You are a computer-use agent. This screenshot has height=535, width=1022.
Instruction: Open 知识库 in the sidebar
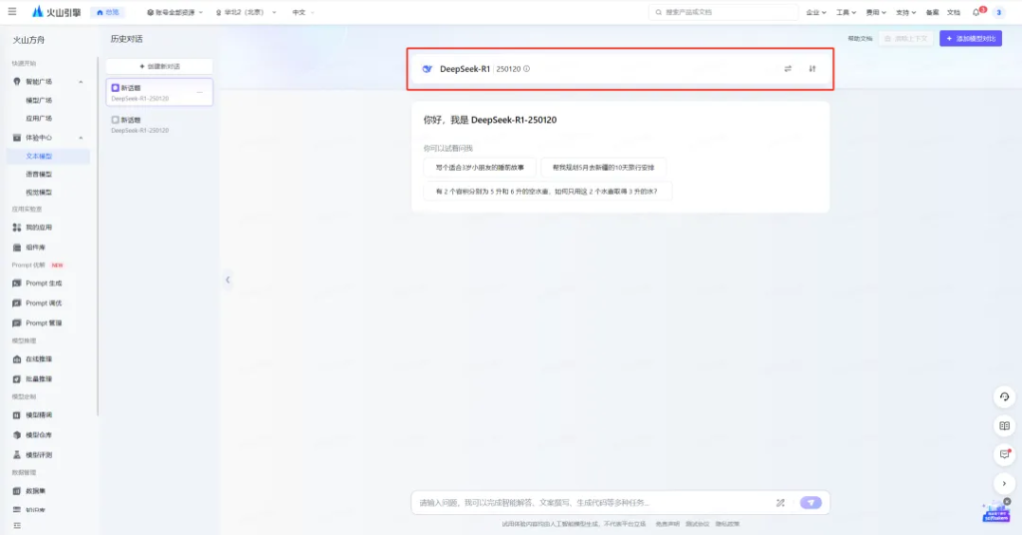pyautogui.click(x=36, y=510)
